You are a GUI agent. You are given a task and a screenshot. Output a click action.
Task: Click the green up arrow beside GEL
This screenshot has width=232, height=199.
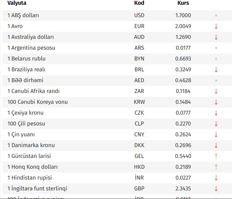click(x=216, y=156)
